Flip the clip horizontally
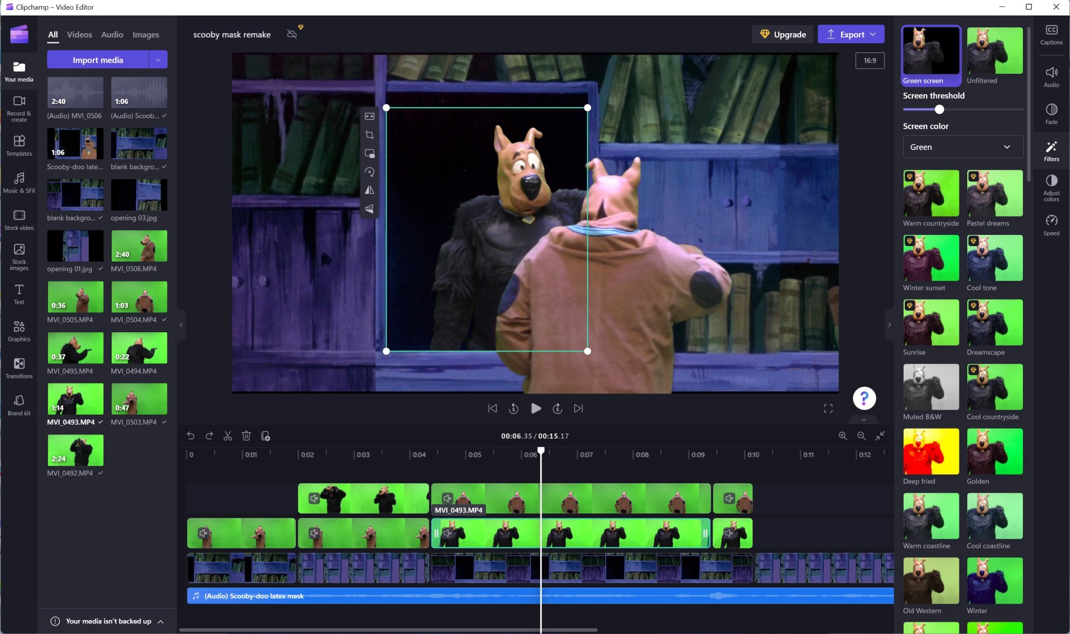 coord(369,190)
